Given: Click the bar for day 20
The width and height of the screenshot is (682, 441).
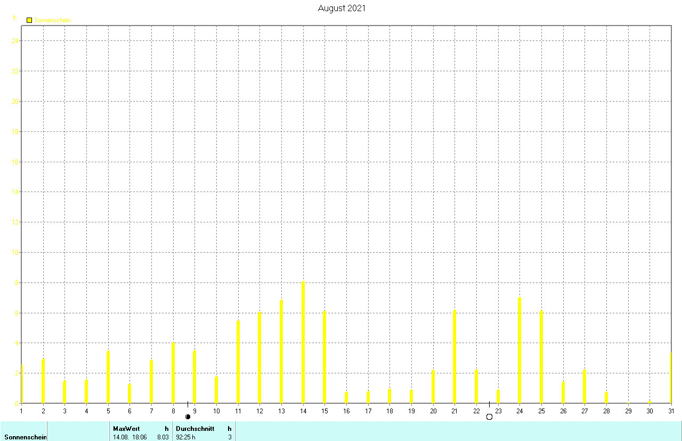Looking at the screenshot, I should 433,387.
